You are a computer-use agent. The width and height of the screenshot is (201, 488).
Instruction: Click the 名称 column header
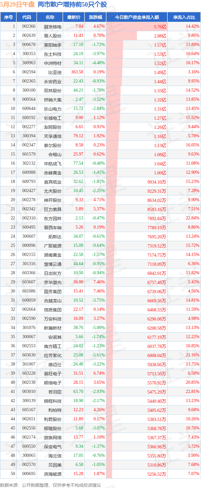pyautogui.click(x=50, y=17)
